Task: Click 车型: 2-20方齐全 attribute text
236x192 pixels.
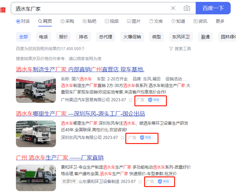Action: tap(112, 79)
